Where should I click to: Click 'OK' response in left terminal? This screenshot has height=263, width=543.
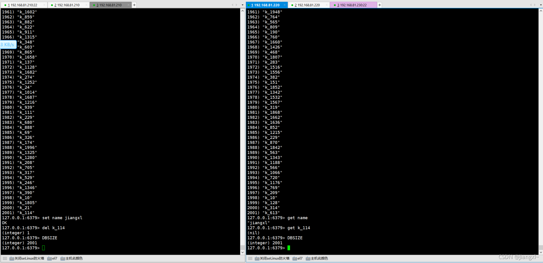pos(4,223)
